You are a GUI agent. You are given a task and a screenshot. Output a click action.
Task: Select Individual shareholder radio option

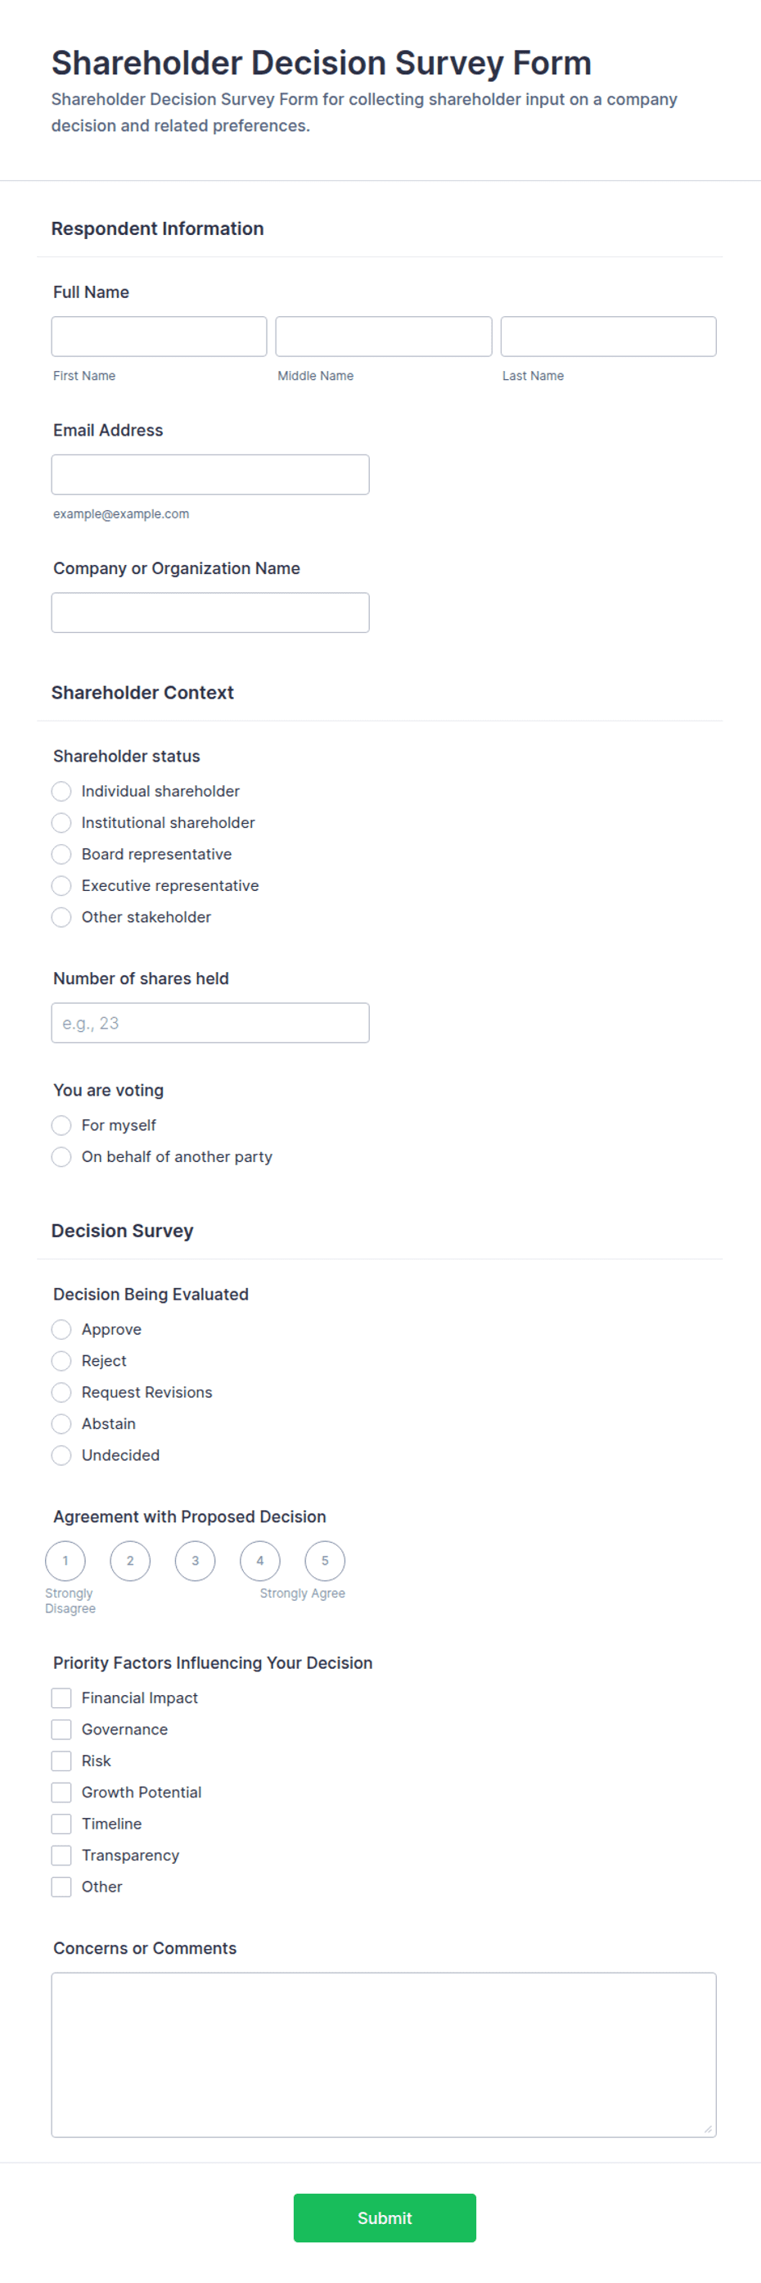coord(61,791)
